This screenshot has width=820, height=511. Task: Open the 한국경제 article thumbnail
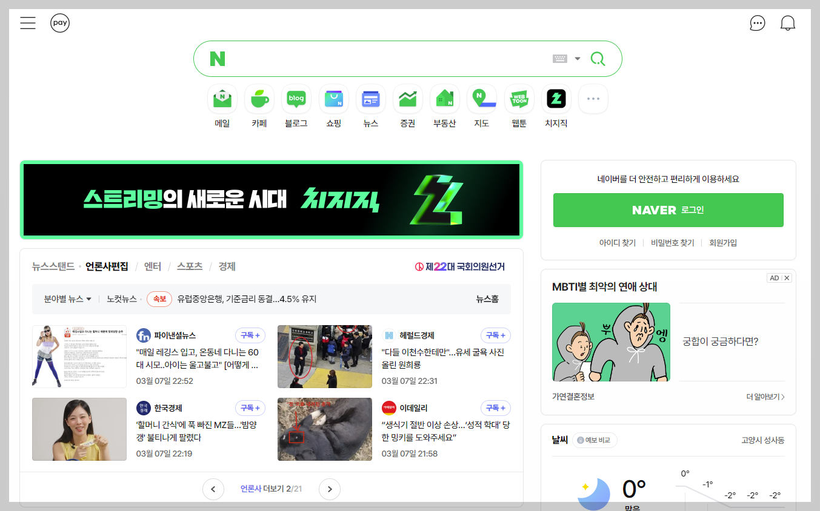[79, 429]
